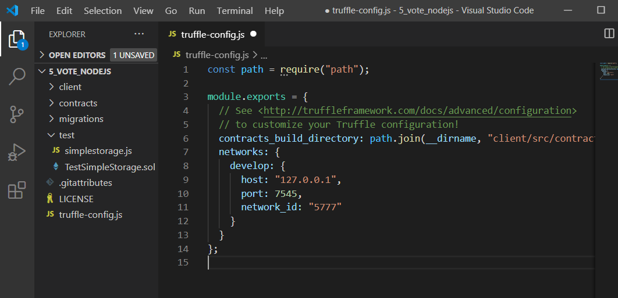618x298 pixels.
Task: Click the EXPLORER panel title
Action: [67, 35]
